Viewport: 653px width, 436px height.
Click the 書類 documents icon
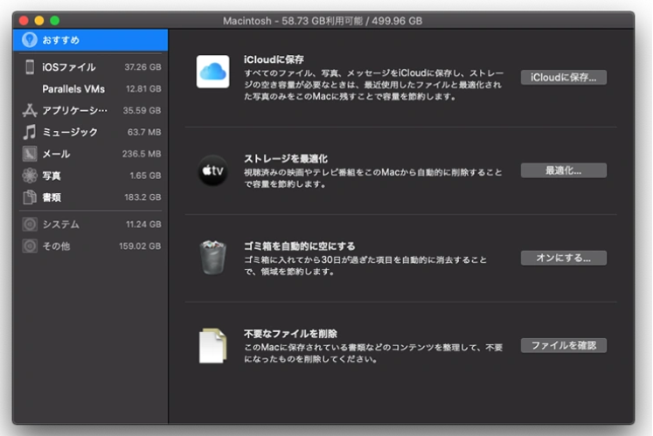click(x=30, y=197)
